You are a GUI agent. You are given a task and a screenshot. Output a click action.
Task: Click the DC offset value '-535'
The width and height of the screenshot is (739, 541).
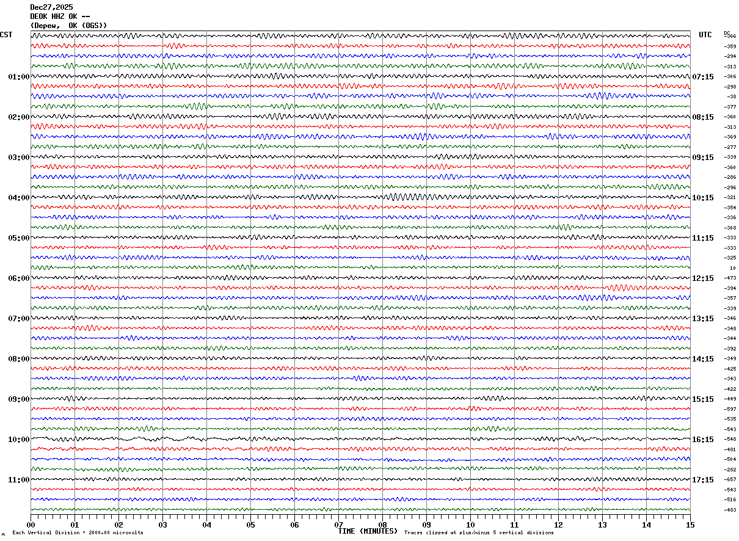730,419
